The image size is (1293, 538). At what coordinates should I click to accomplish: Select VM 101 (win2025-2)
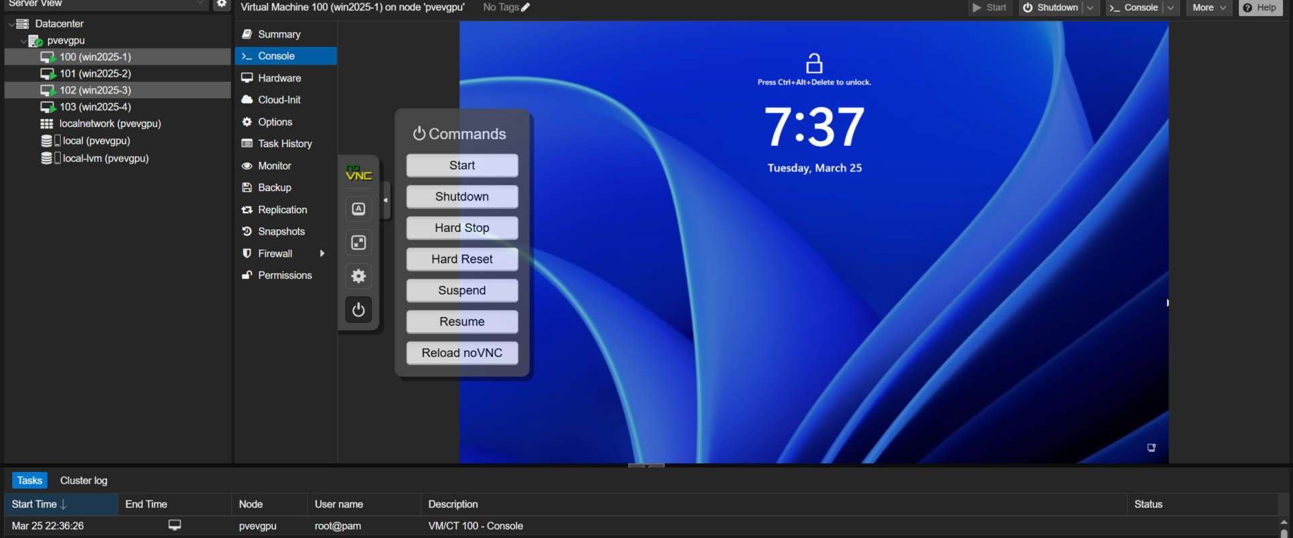pos(118,73)
